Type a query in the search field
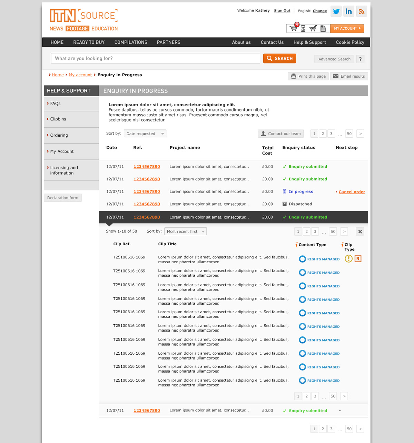414x443 pixels. 155,58
